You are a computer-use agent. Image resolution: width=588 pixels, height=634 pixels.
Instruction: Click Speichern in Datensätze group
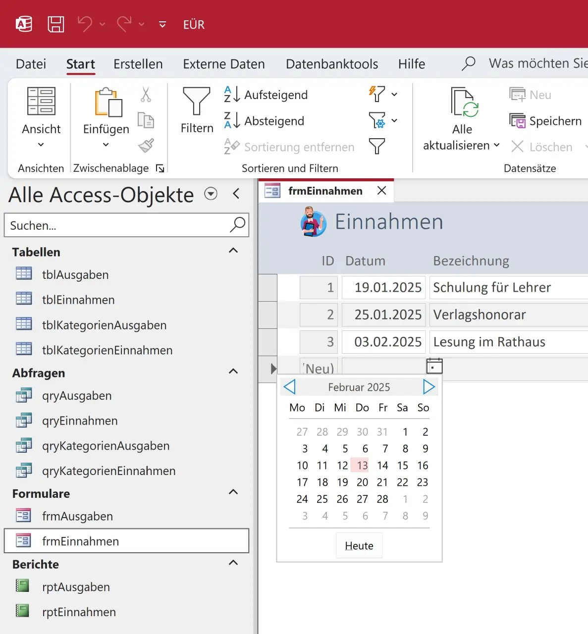(x=545, y=121)
